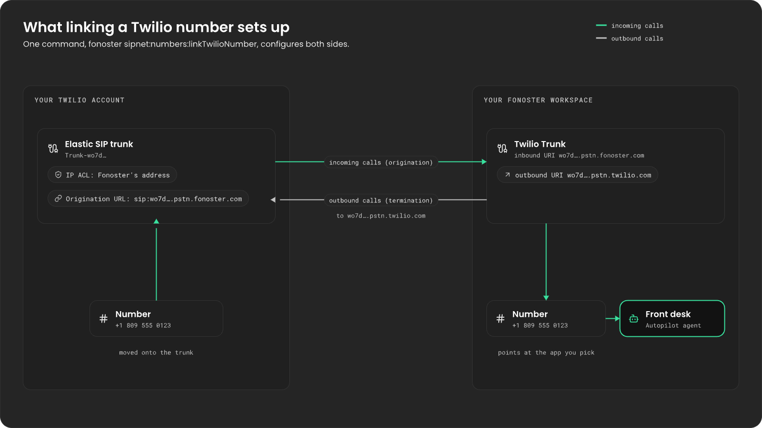Viewport: 762px width, 428px height.
Task: Click the Twilio Trunk title
Action: [x=540, y=144]
